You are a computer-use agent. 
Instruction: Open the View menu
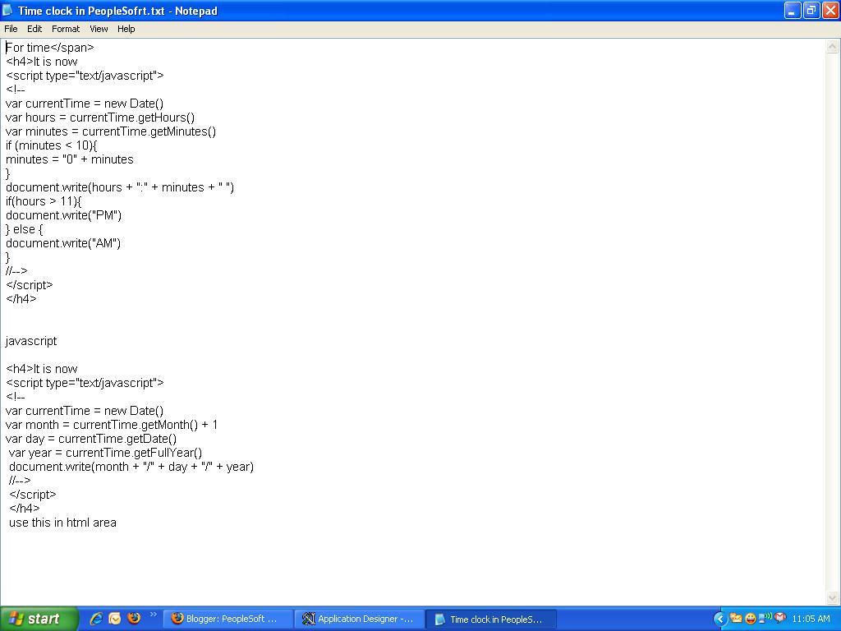tap(99, 29)
